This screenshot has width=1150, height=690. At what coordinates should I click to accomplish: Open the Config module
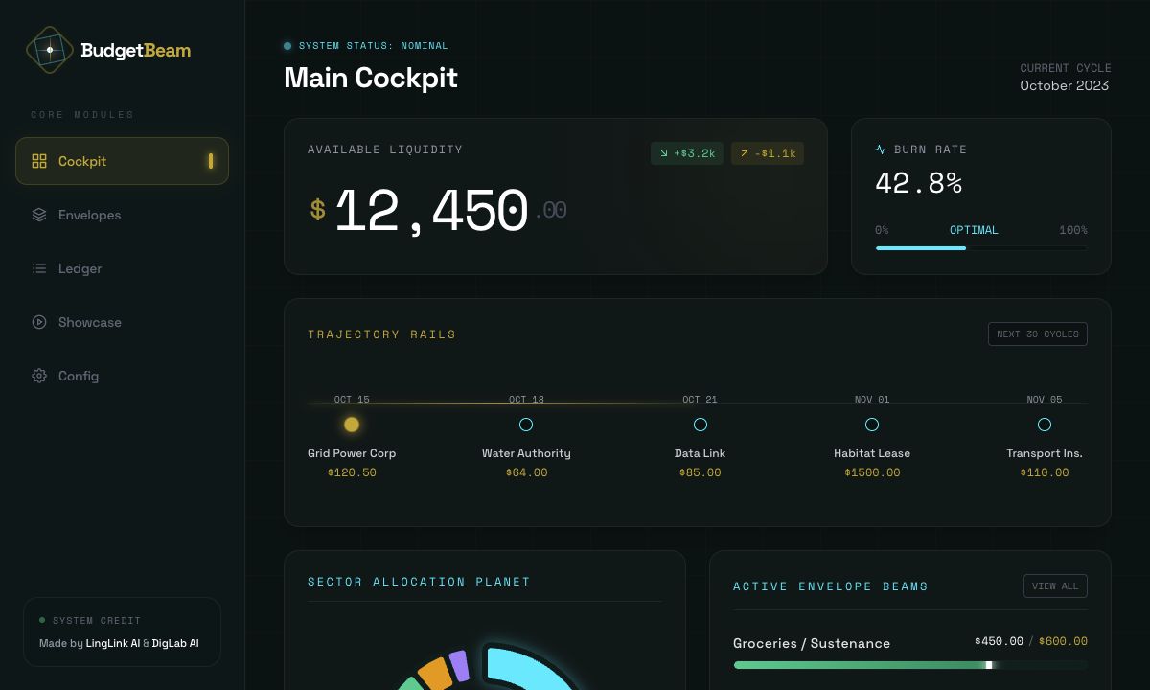[122, 376]
